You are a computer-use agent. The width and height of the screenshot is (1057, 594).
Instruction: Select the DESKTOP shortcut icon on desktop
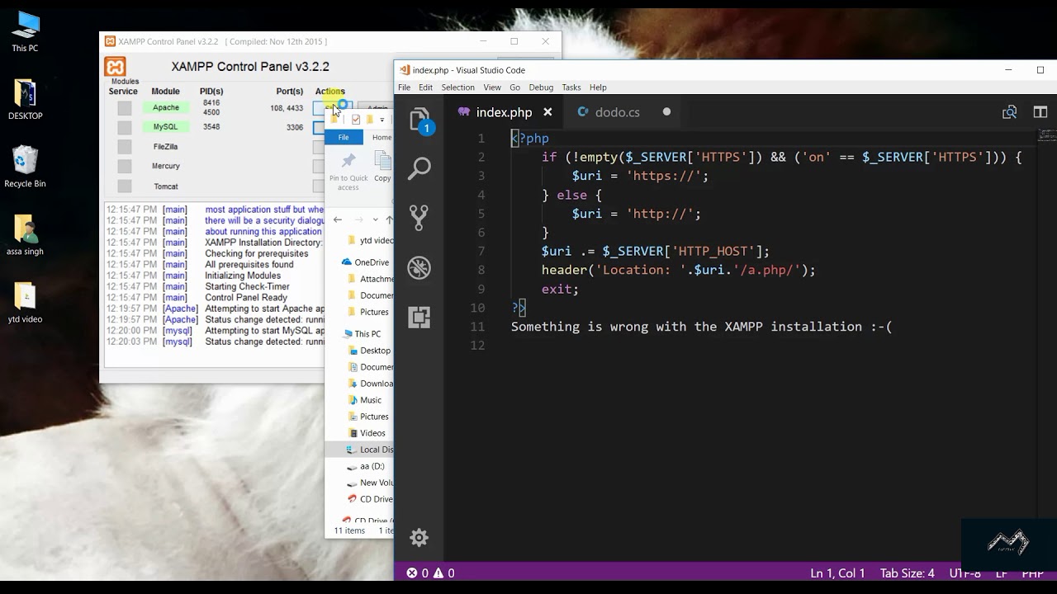(x=25, y=101)
